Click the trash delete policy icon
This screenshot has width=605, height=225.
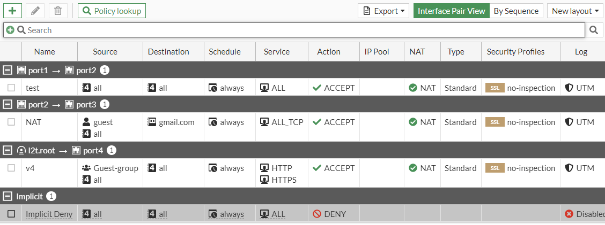coord(58,11)
